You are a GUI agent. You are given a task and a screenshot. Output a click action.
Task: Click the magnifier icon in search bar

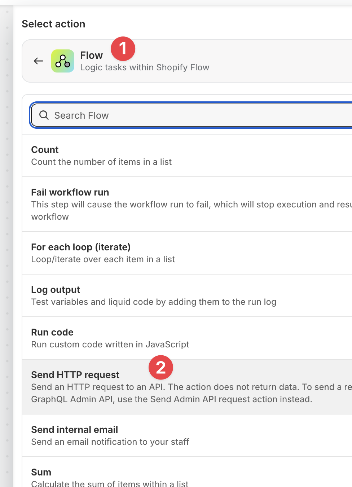tap(44, 115)
